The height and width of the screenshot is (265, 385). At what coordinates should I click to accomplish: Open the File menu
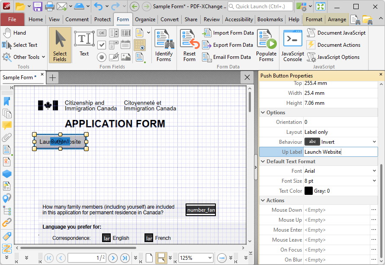coord(12,19)
